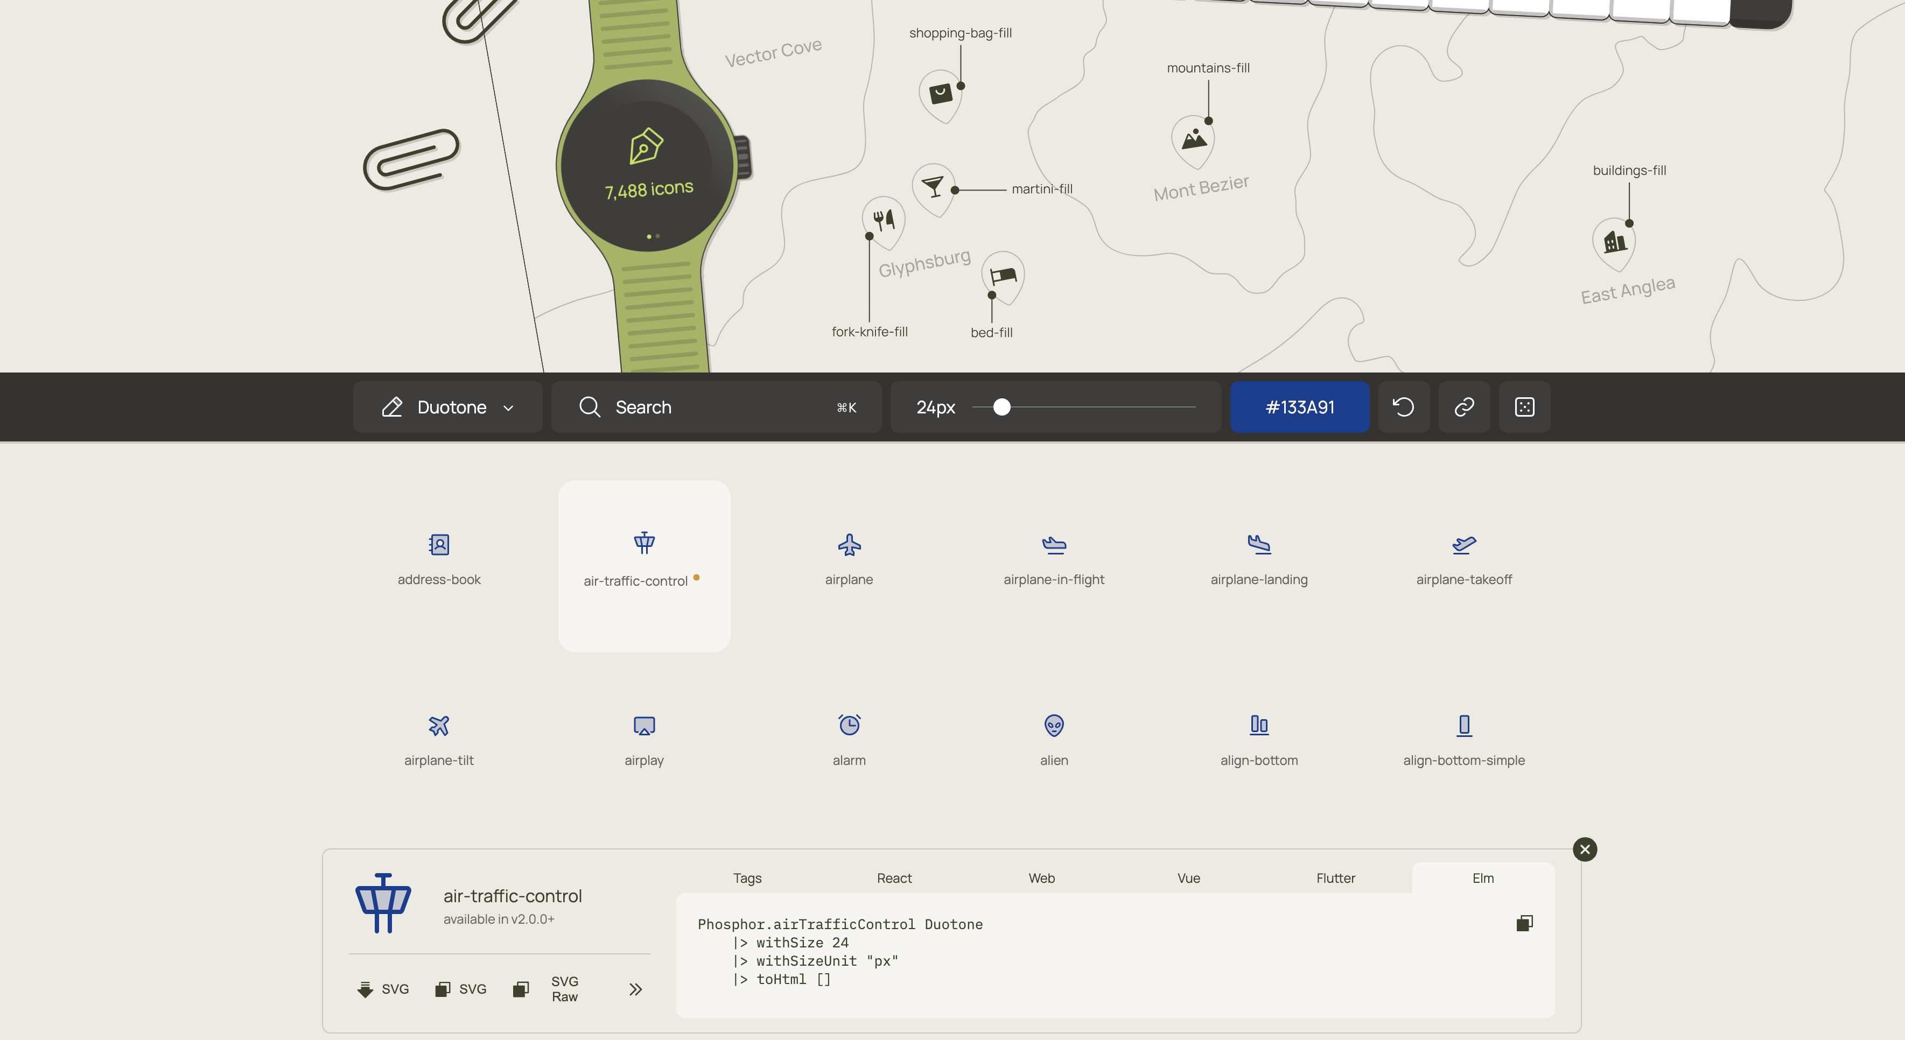
Task: Randomize settings with dice icon
Action: [1524, 406]
